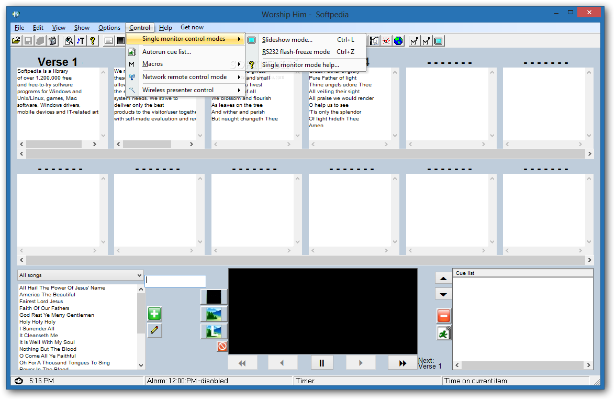This screenshot has width=615, height=400.
Task: Open the View menu
Action: [59, 27]
